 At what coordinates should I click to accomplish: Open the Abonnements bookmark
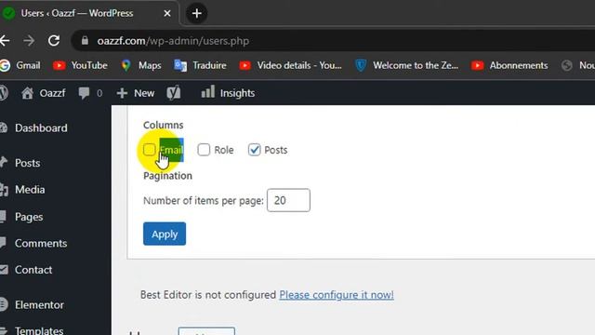tap(509, 65)
